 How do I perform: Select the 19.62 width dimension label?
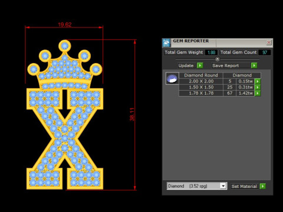click(65, 25)
